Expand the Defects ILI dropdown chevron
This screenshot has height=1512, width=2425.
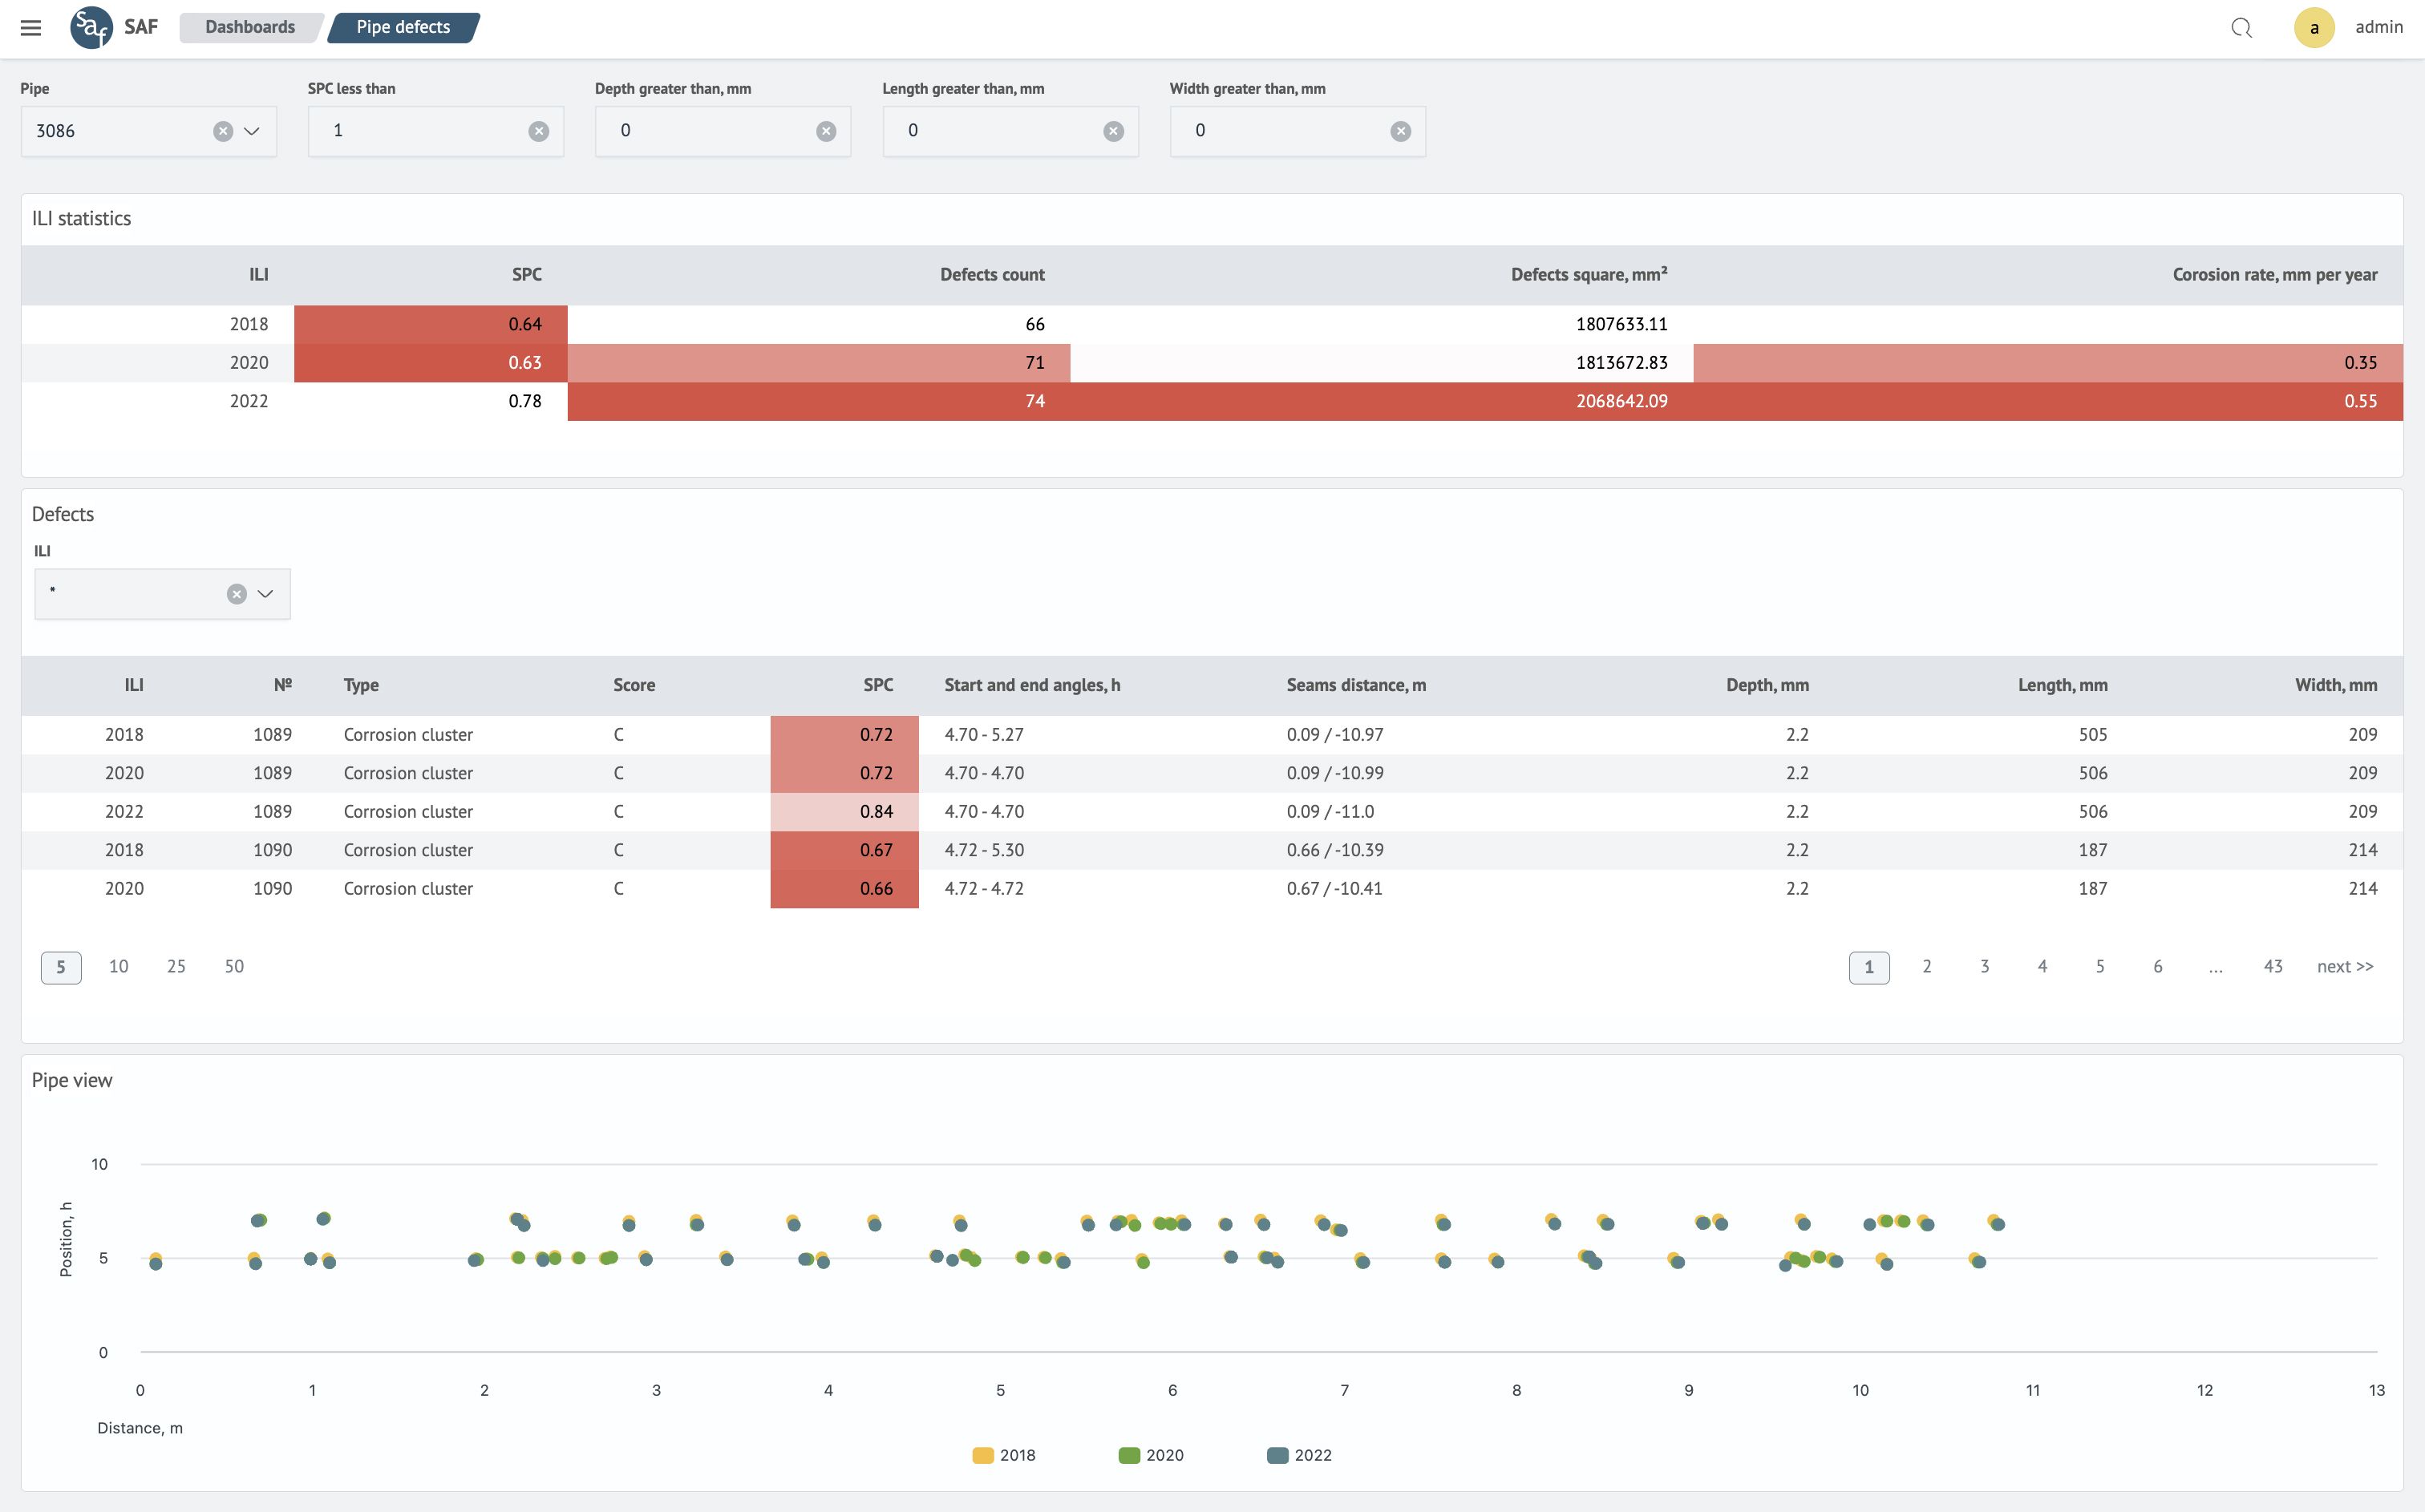pos(265,594)
